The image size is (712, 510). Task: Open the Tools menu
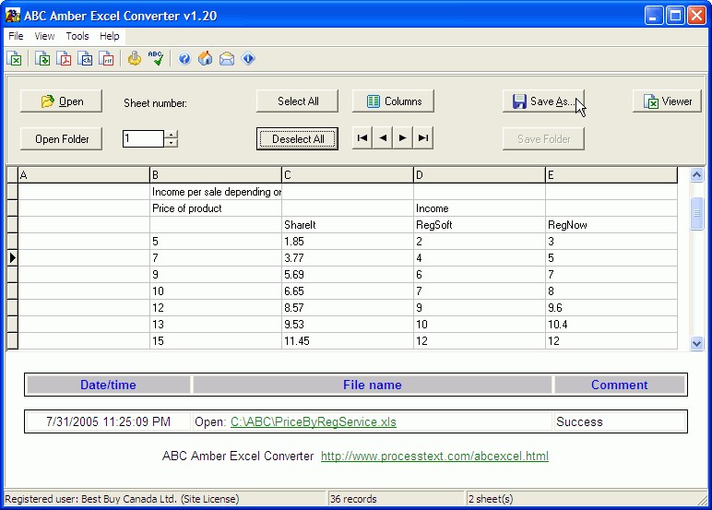[77, 36]
